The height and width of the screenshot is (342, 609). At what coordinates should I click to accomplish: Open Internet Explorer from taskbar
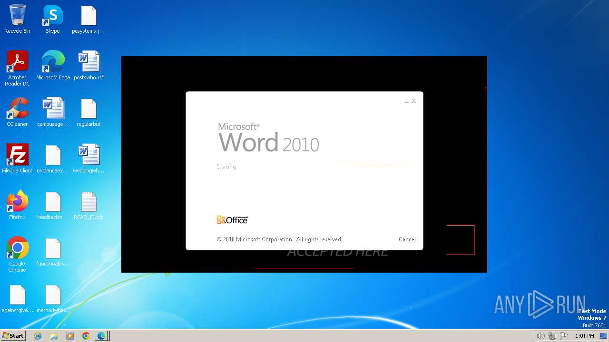[x=38, y=336]
